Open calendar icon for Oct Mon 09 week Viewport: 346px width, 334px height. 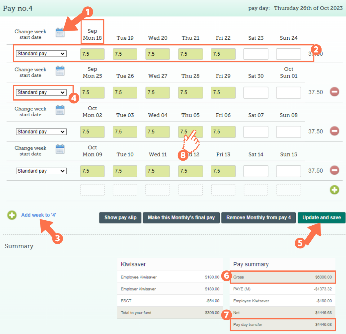click(x=60, y=149)
